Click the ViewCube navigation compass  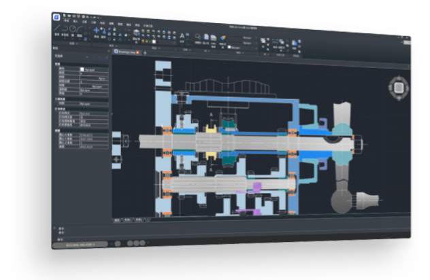click(x=397, y=87)
